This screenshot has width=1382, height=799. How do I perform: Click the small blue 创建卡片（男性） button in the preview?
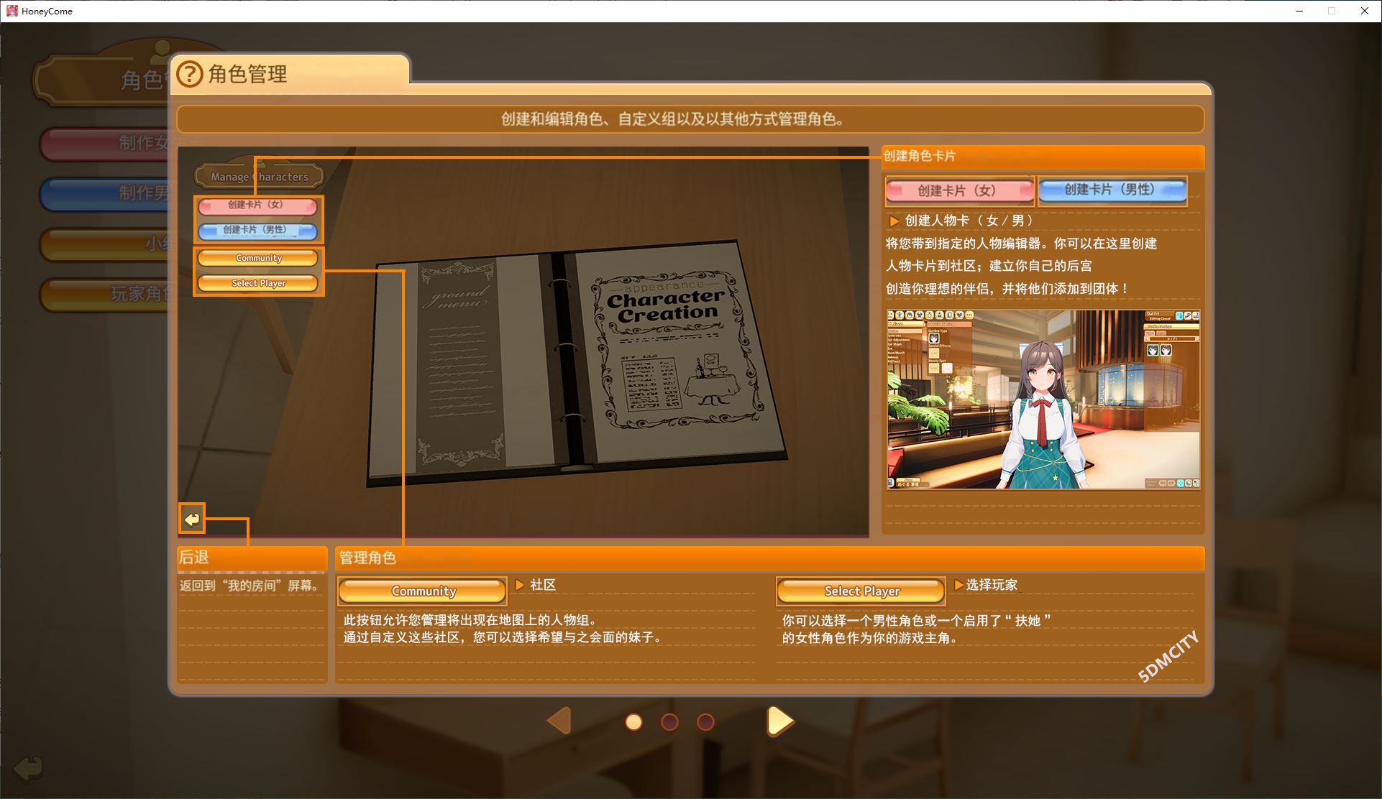(257, 231)
